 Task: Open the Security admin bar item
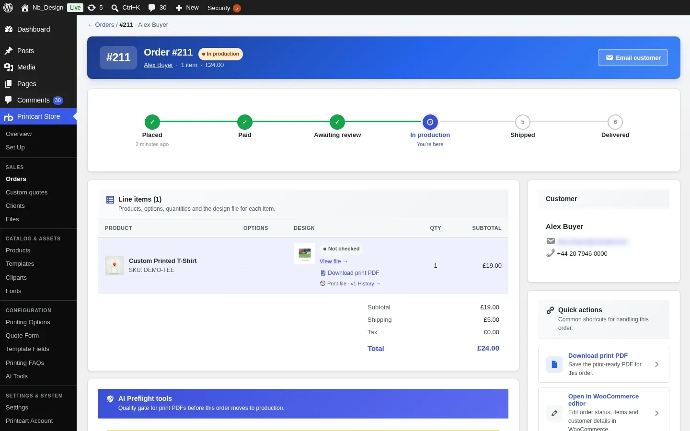(x=224, y=8)
